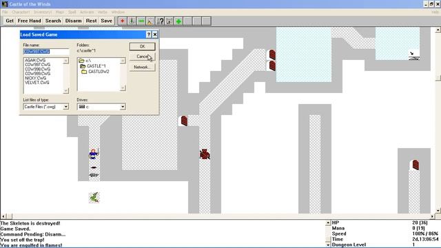This screenshot has width=441, height=248.
Task: Click the toolbar icon left of green plus
Action: point(169,21)
